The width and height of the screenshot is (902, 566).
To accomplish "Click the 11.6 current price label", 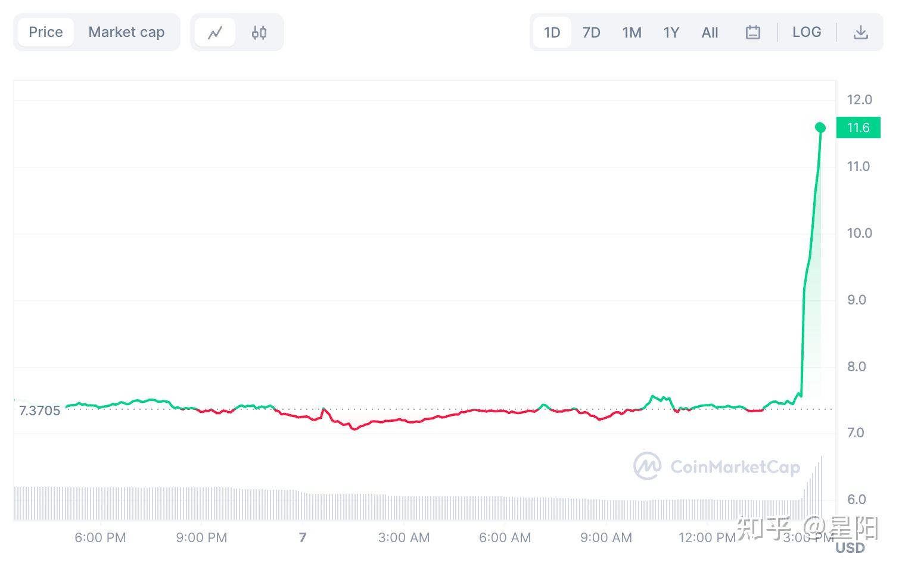I will tap(859, 127).
